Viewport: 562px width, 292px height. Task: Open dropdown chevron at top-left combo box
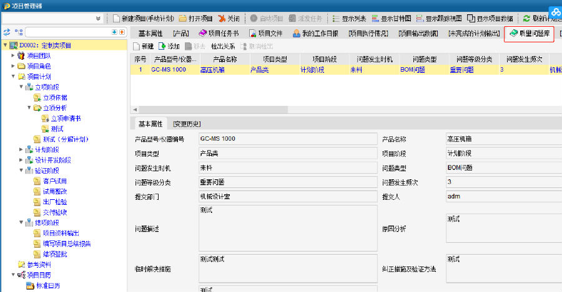pos(99,19)
